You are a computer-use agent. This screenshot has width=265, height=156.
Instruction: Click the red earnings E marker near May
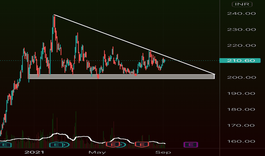(113, 145)
